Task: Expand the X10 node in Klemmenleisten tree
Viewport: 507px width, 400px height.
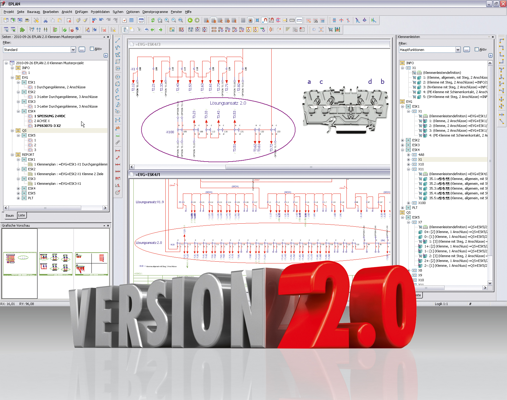Action: point(408,164)
